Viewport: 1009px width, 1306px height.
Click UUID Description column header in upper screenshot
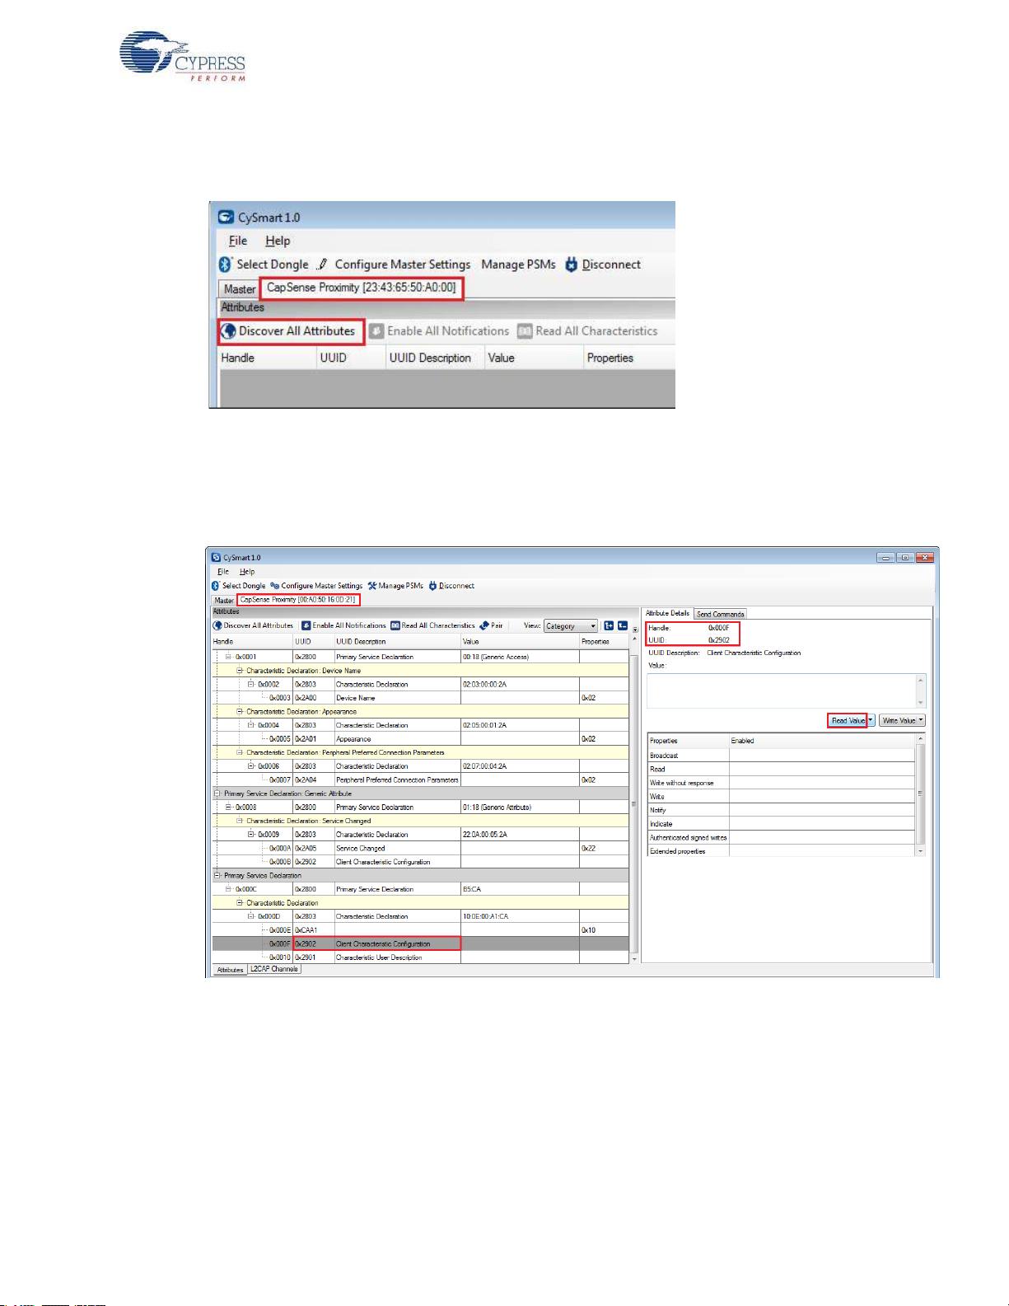point(434,358)
